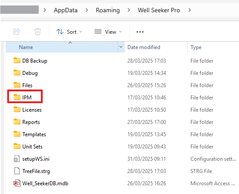Sort by Type column header

click(196, 47)
